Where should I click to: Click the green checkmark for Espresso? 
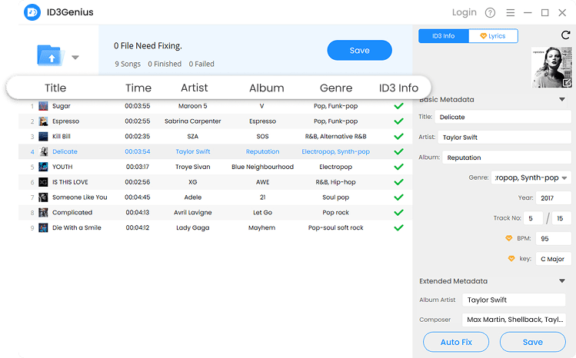point(398,121)
